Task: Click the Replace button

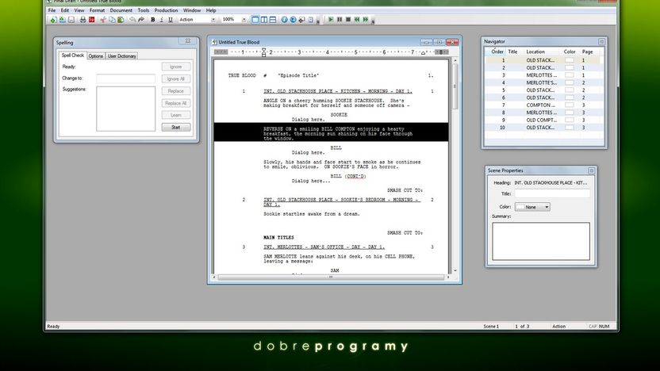Action: [176, 91]
